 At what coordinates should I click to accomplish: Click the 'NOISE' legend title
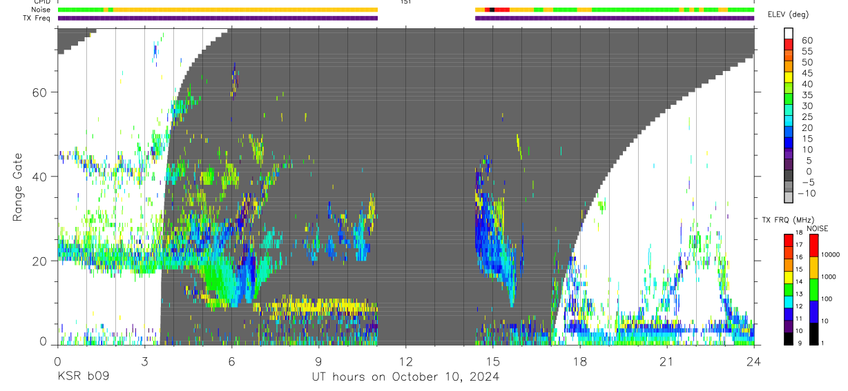tap(818, 228)
